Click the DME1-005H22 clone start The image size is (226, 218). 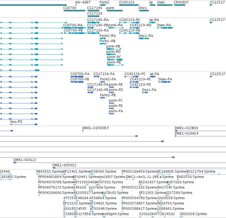[x=54, y=168]
